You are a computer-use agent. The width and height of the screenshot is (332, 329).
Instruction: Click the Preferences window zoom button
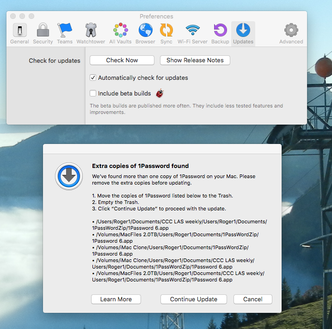tap(31, 16)
